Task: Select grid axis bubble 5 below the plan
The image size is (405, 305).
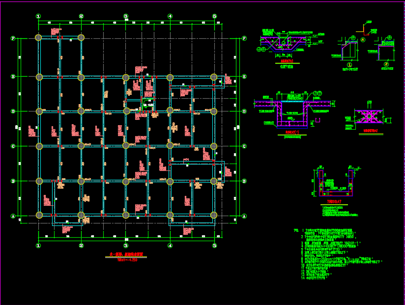Action: [214, 245]
